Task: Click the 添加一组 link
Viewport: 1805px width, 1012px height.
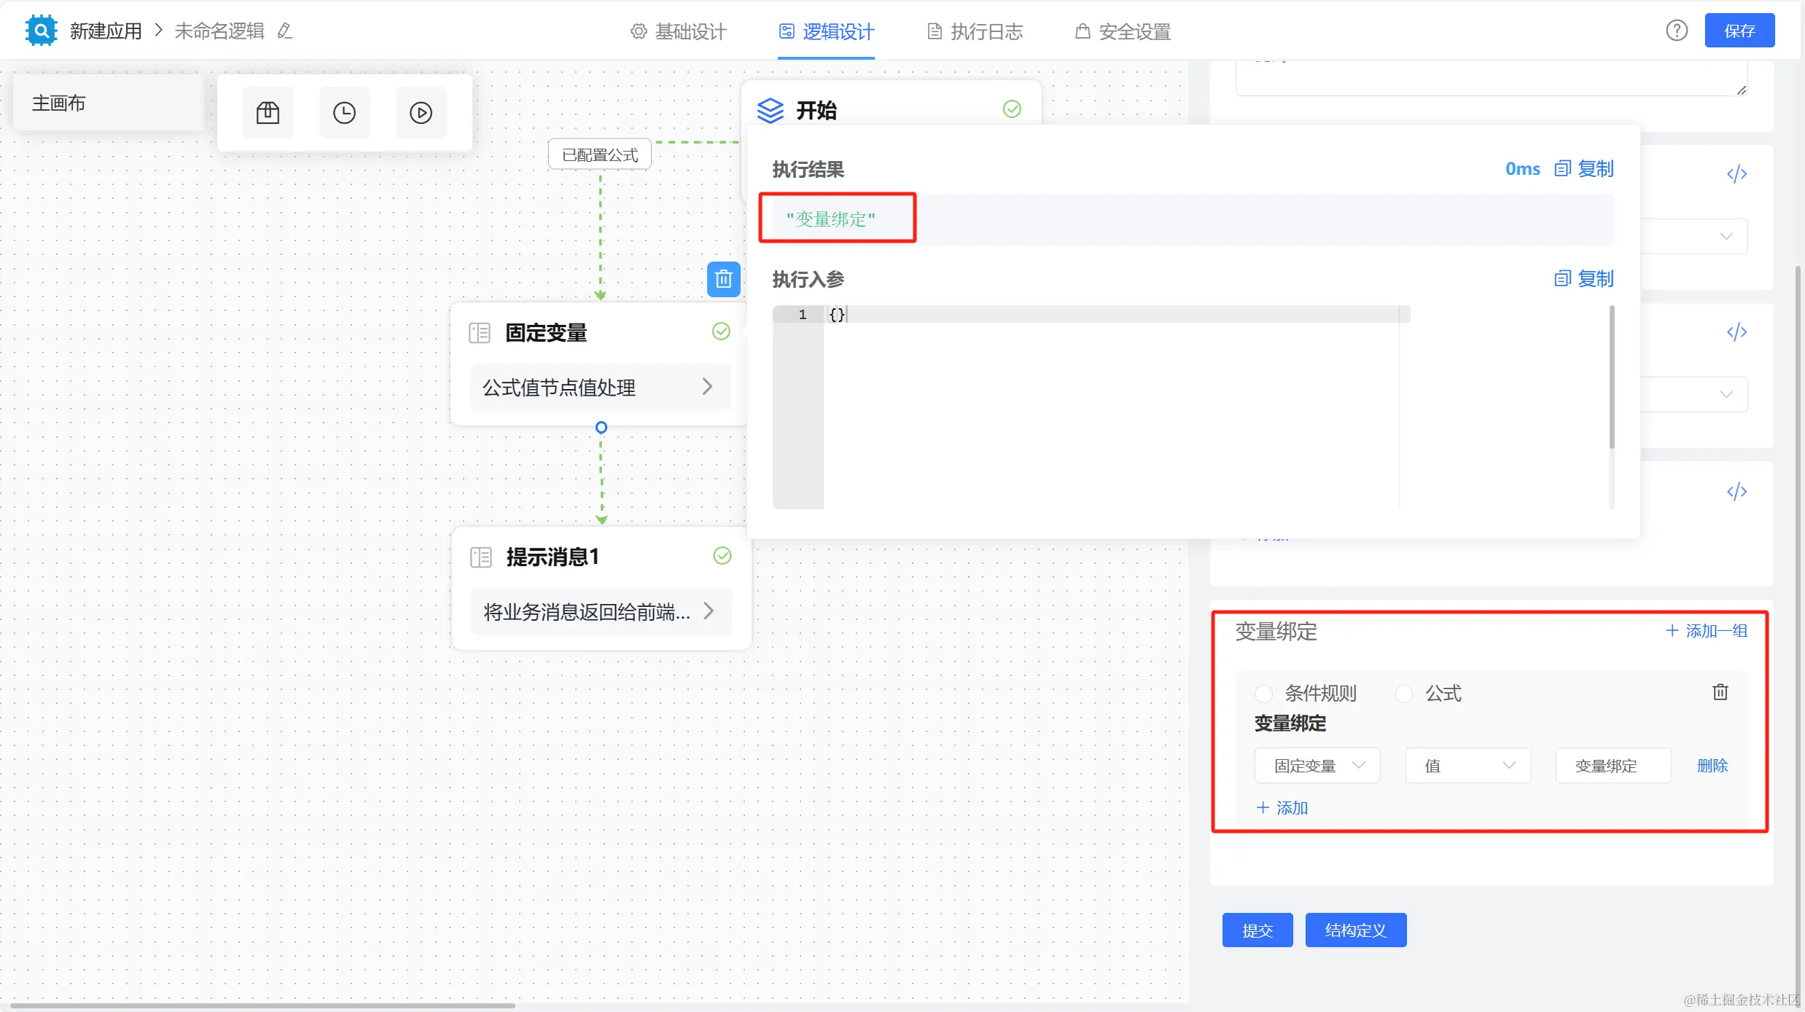Action: pyautogui.click(x=1707, y=631)
